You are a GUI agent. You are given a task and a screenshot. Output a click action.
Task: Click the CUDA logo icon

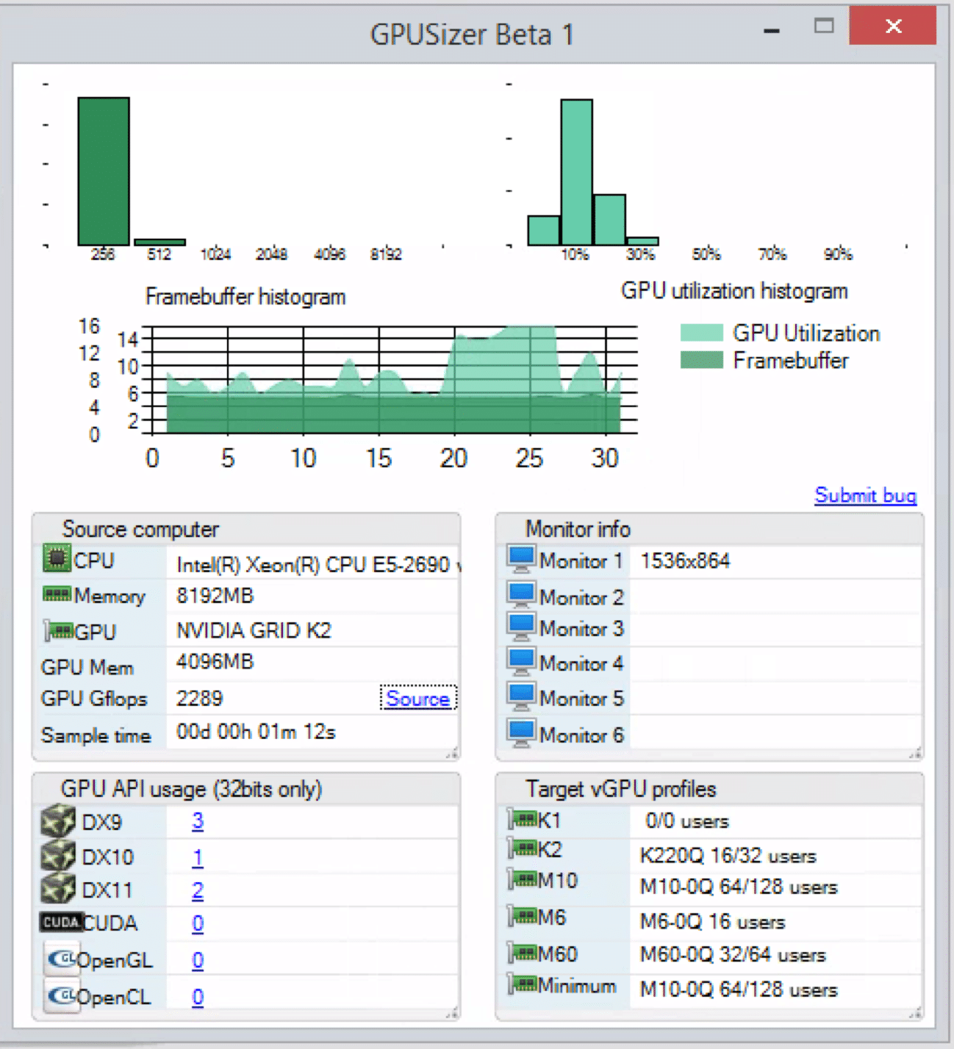[61, 922]
